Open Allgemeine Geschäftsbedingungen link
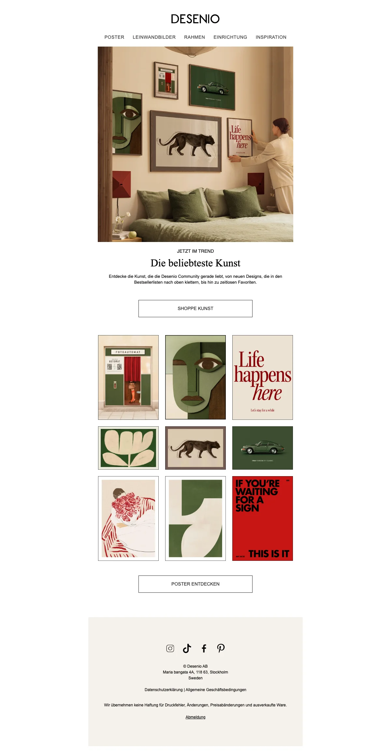The image size is (391, 752). [216, 689]
